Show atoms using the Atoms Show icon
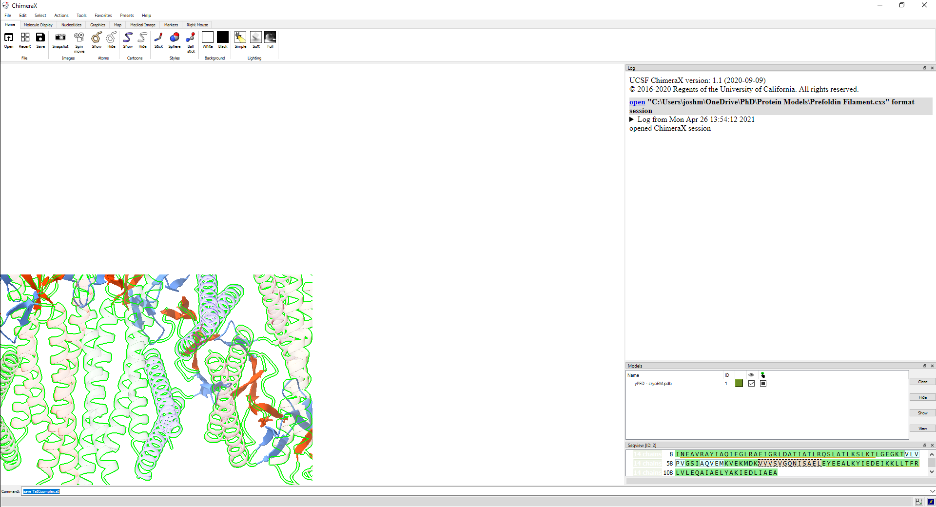This screenshot has height=507, width=936. (97, 38)
